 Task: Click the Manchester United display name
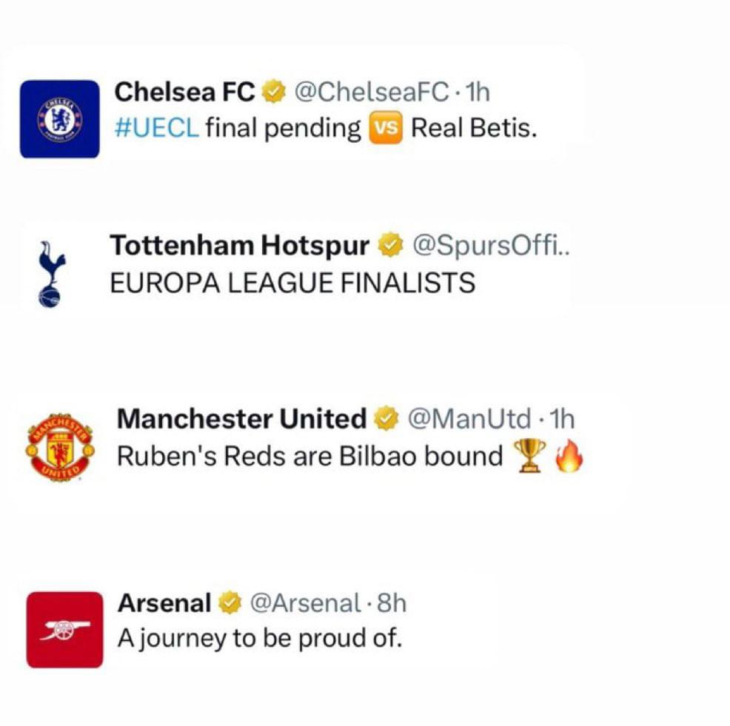241,418
